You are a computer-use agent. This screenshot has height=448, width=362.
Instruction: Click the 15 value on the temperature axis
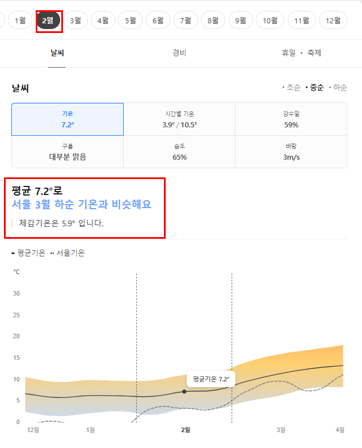(16, 358)
